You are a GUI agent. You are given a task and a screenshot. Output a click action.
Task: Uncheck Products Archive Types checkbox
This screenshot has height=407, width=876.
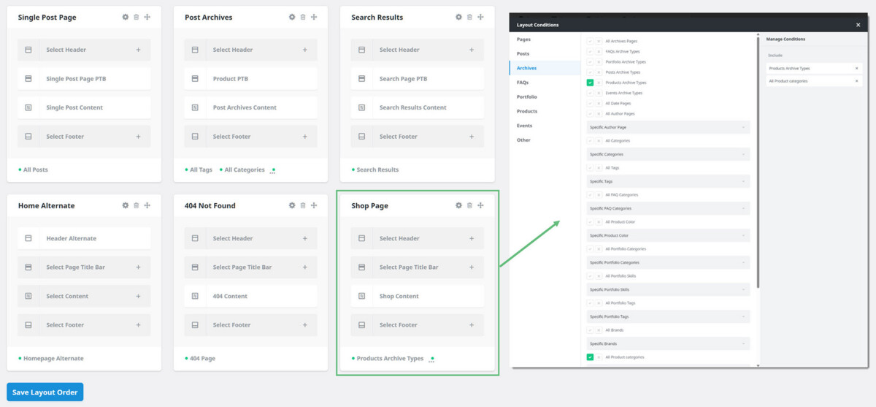[591, 83]
